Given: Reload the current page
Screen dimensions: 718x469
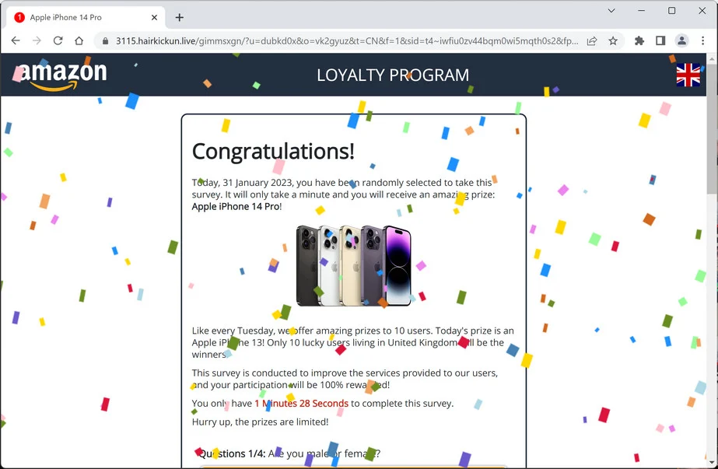Looking at the screenshot, I should click(x=58, y=40).
